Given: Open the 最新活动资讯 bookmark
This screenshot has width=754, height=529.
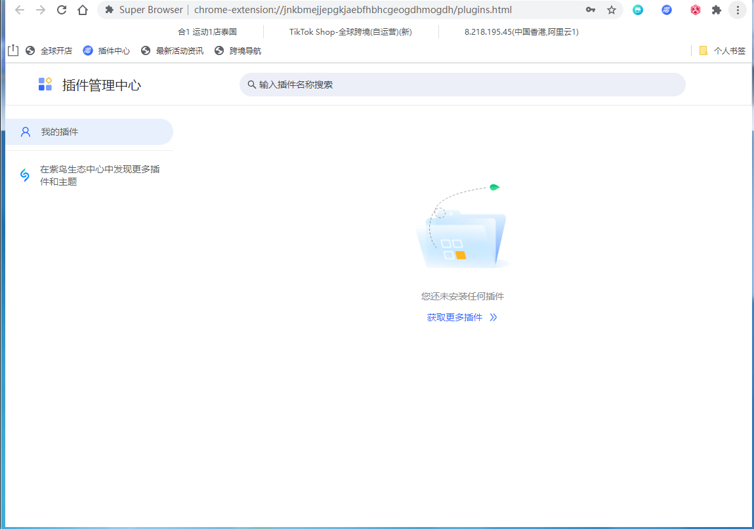Looking at the screenshot, I should [173, 50].
